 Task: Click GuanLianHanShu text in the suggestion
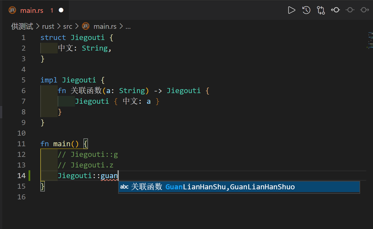pyautogui.click(x=195, y=187)
